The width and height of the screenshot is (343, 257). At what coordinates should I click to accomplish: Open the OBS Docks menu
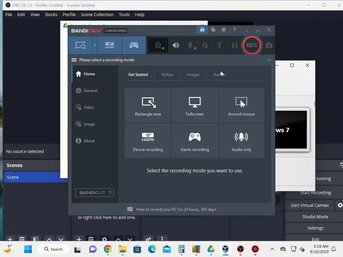point(51,14)
